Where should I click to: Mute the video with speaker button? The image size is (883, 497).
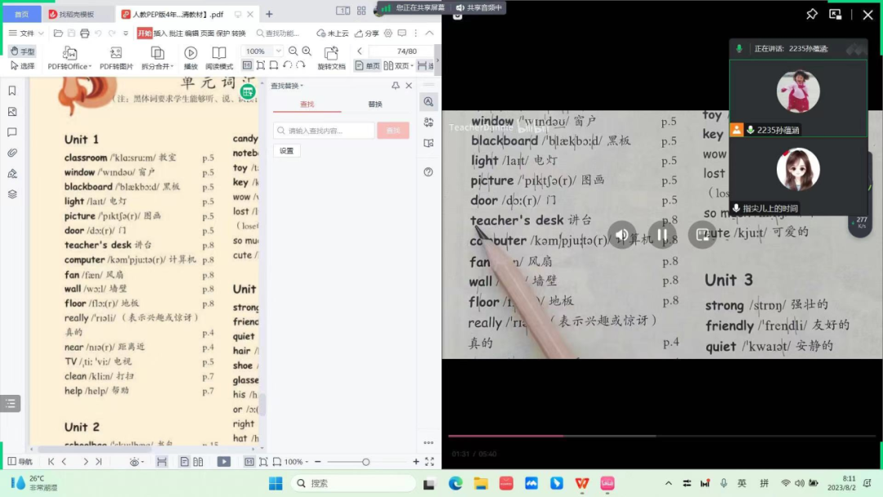click(x=622, y=235)
